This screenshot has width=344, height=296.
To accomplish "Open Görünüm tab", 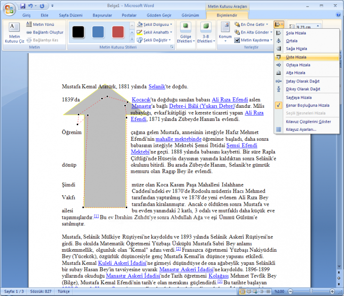I will coord(190,16).
